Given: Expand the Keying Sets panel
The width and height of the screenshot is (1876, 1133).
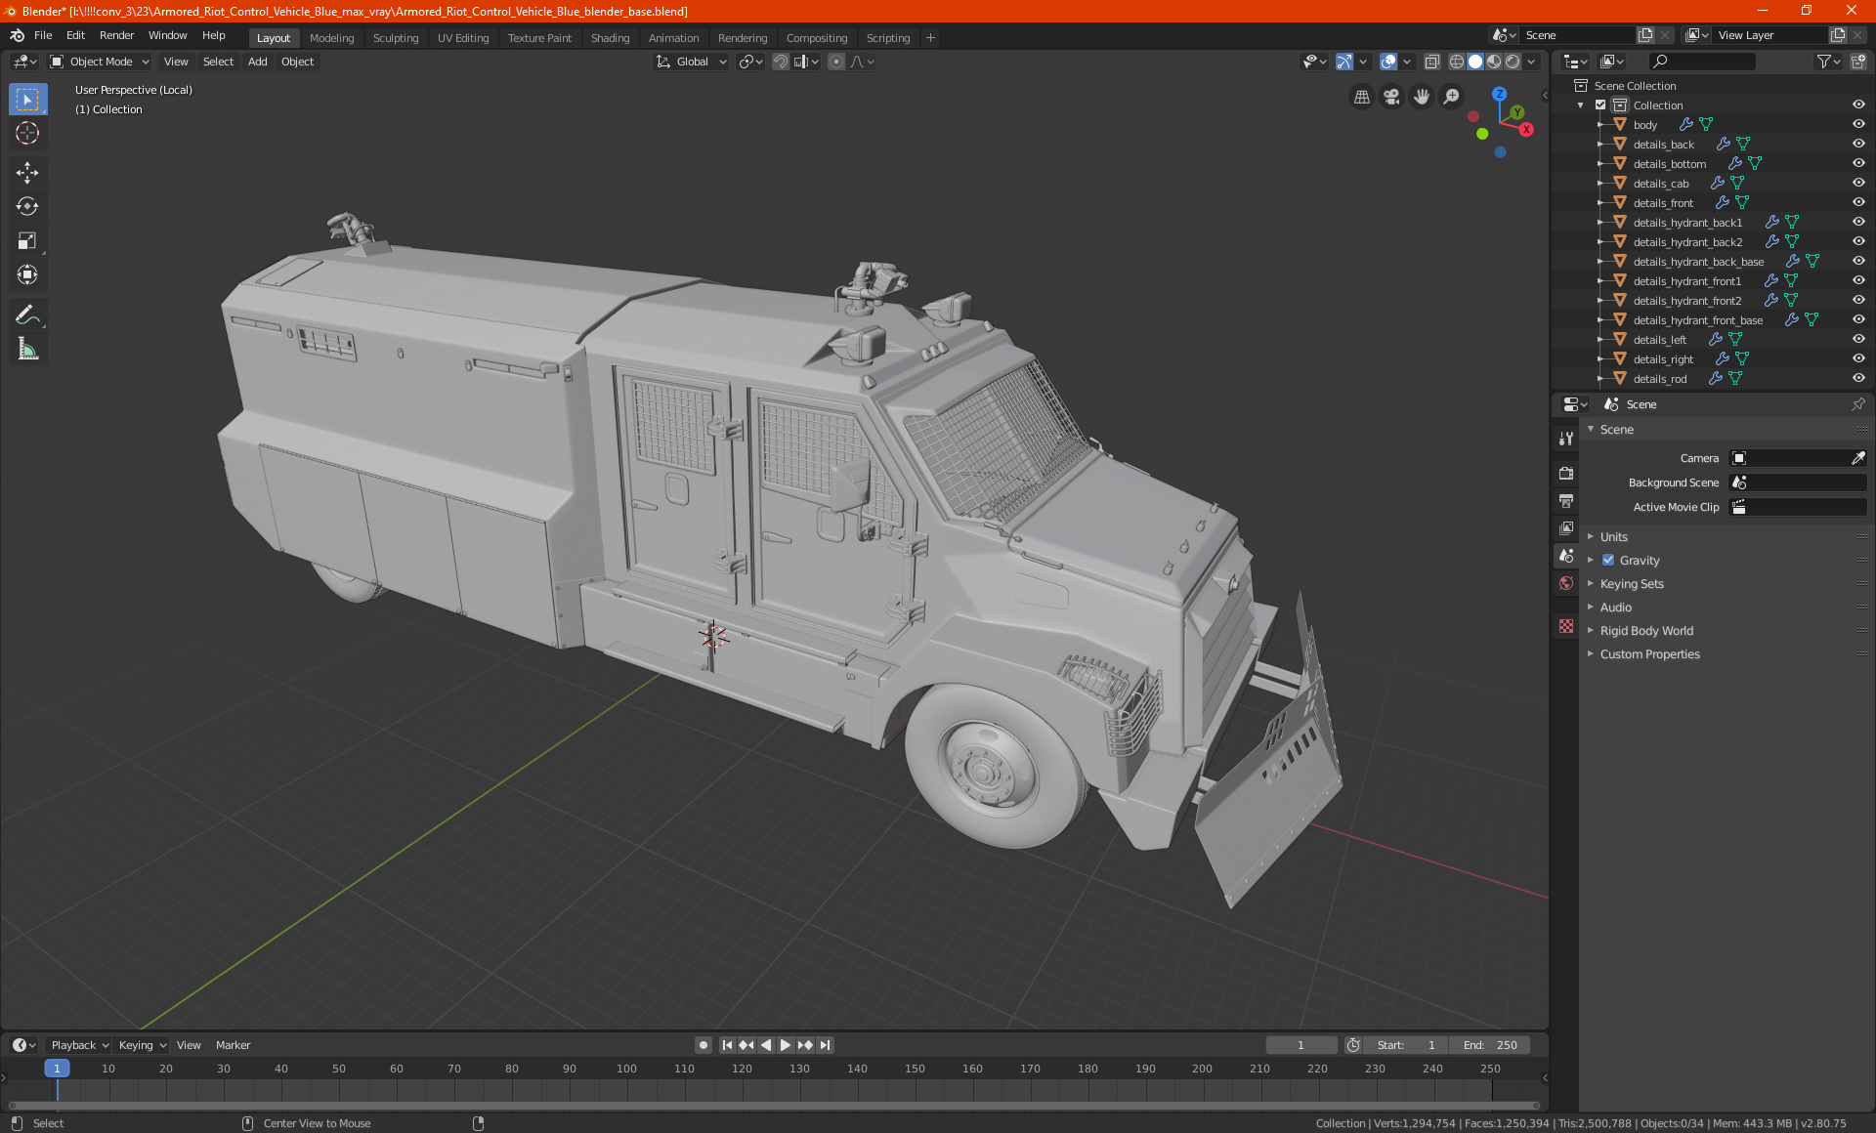Looking at the screenshot, I should 1632,584.
